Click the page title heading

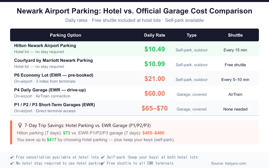(134, 11)
